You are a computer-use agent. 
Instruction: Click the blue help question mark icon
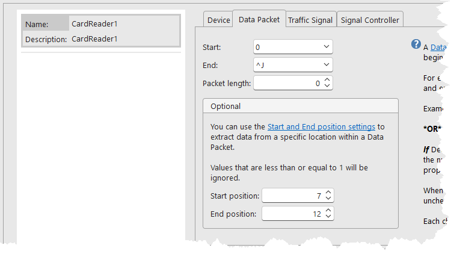tap(416, 45)
